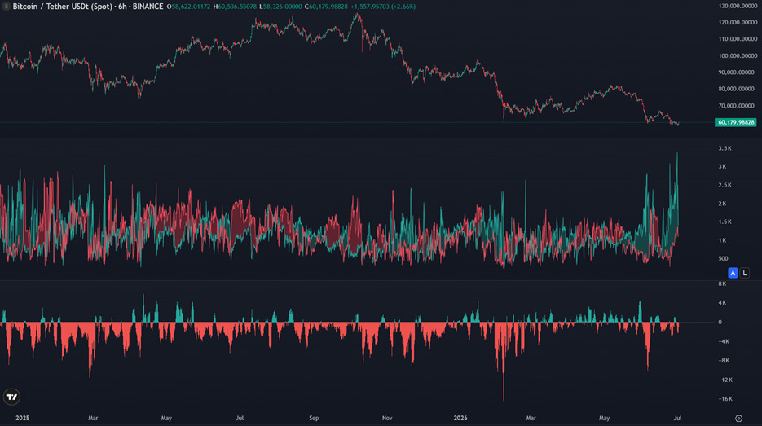Viewport: 762px width, 426px height.
Task: Click the 3K indicator axis label
Action: click(x=723, y=166)
